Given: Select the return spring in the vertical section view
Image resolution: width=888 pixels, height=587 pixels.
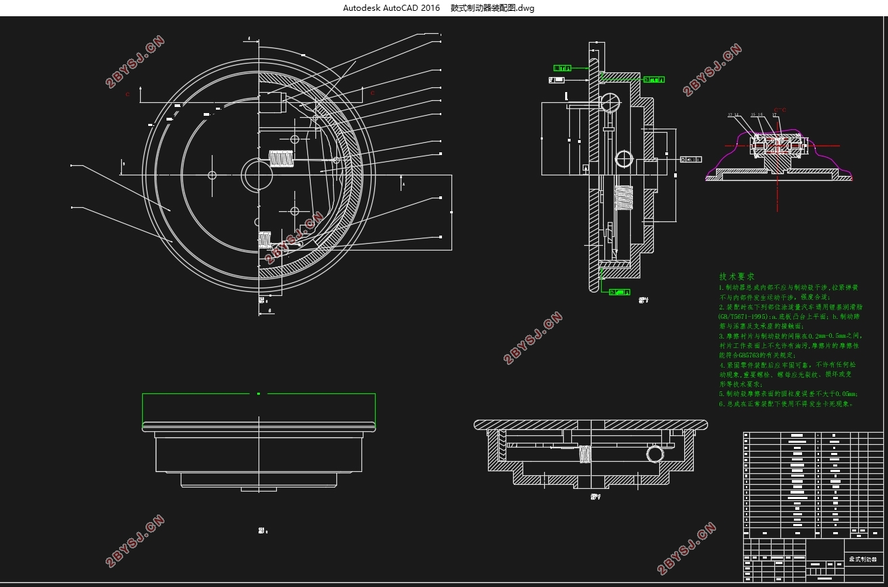Looking at the screenshot, I should 624,198.
